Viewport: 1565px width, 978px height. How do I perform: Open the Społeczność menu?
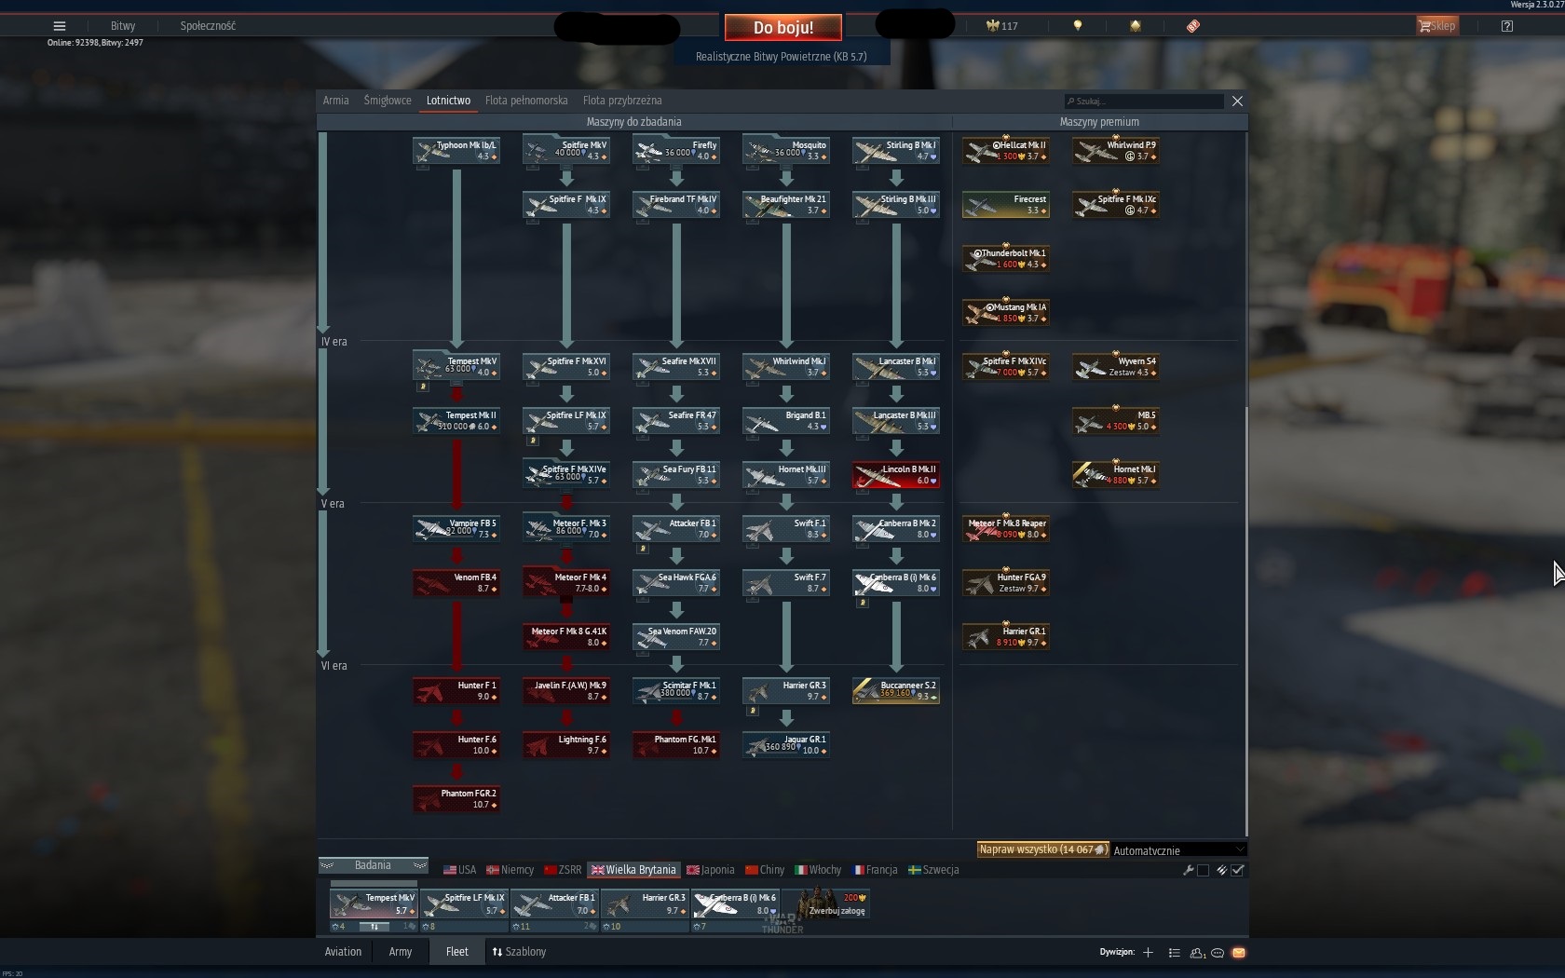[x=208, y=26]
